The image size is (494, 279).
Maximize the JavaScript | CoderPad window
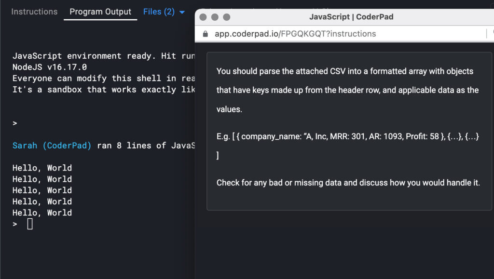[x=226, y=17]
